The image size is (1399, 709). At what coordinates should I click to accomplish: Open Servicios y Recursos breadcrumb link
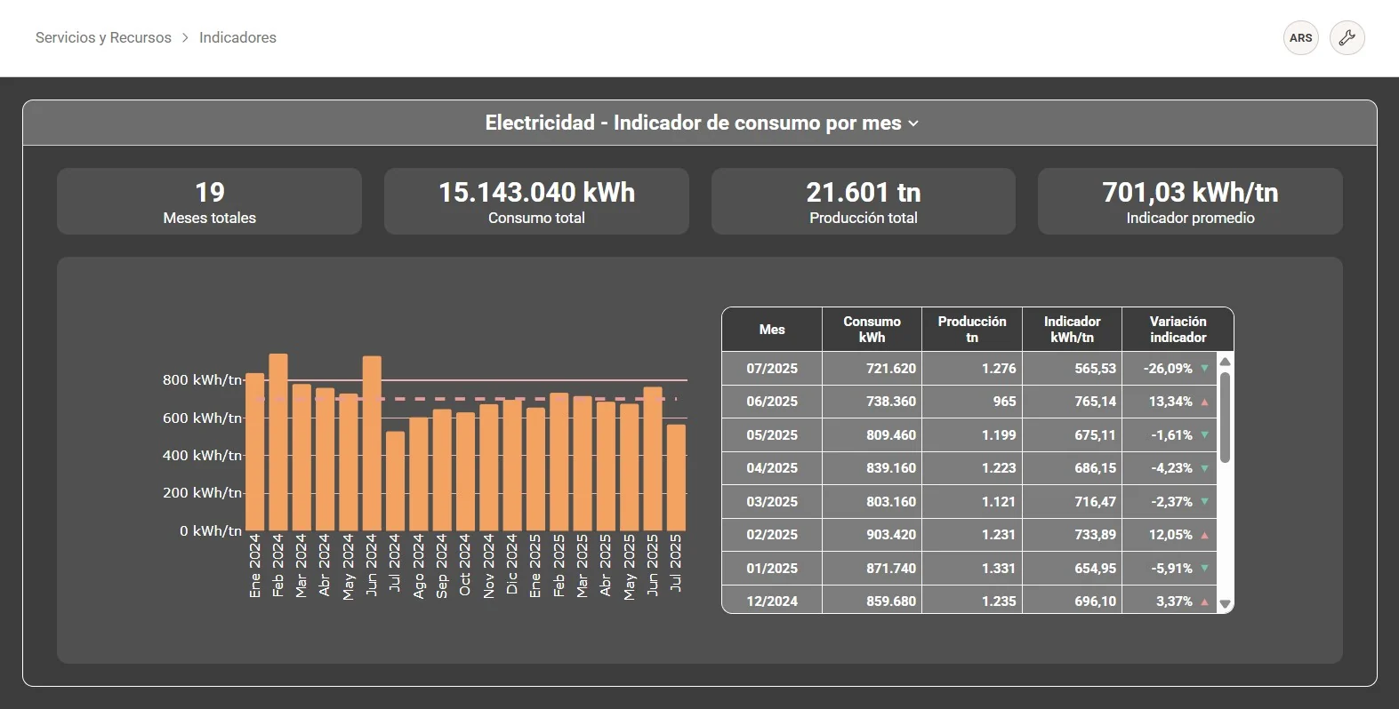point(103,37)
